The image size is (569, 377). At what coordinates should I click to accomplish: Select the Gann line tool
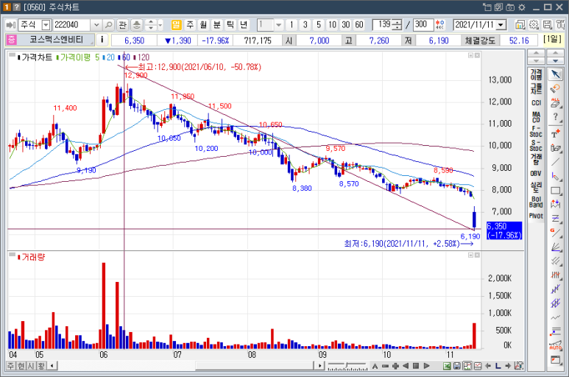pos(555,233)
